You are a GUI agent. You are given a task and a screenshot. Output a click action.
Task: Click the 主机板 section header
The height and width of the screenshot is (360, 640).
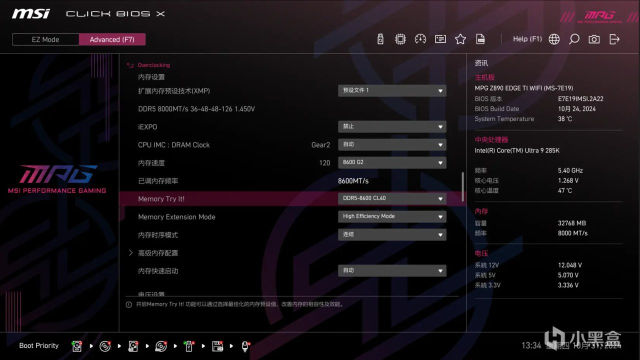point(485,77)
